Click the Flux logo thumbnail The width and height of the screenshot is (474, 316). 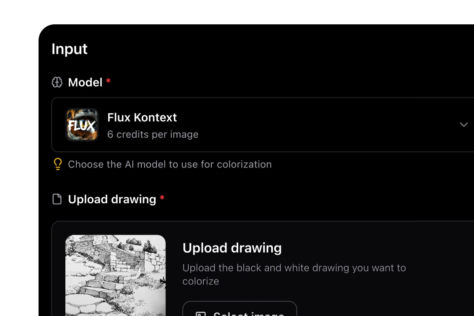pos(82,125)
